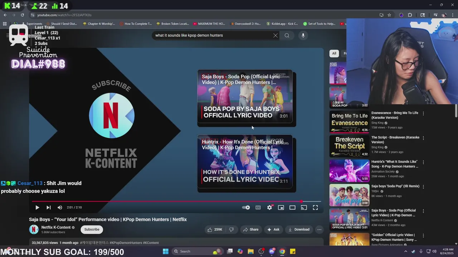Open MAXIMUM THE HO... bookmark
458x257 pixels.
click(209, 24)
